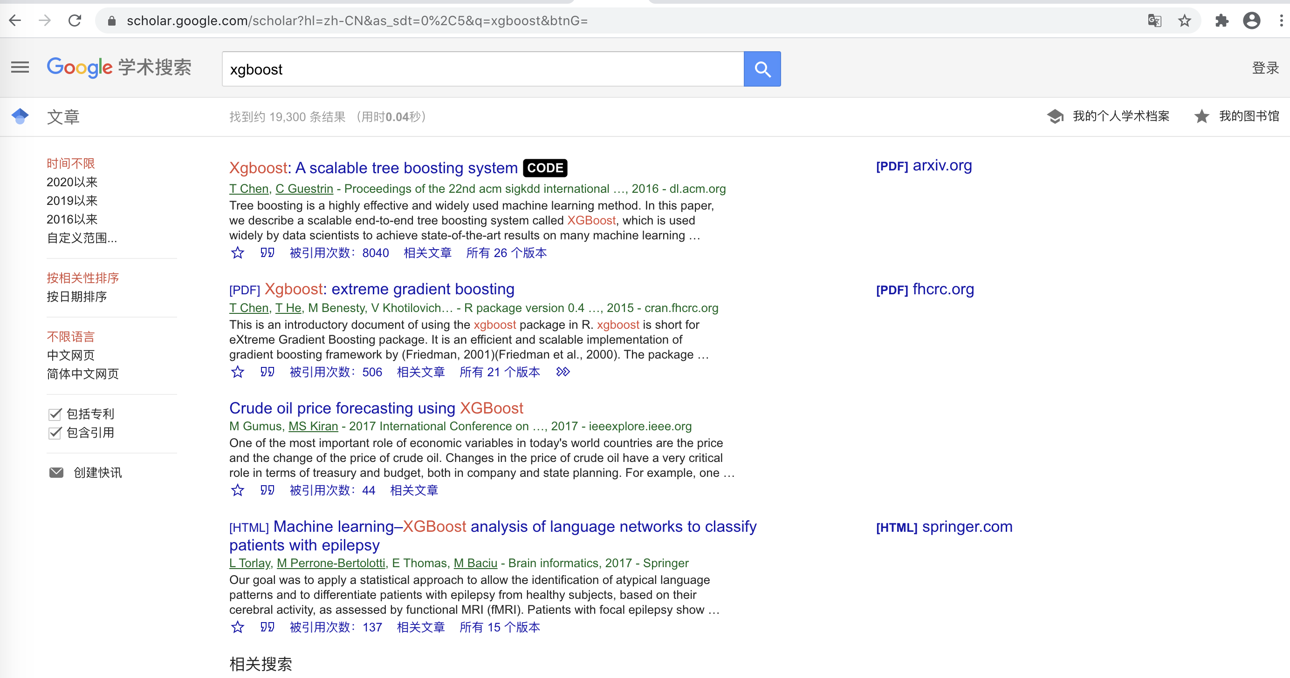
Task: Save the epilepsy language networks result star
Action: click(237, 627)
